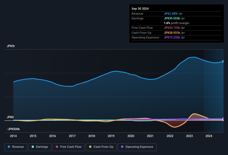Screen dimensions: 228x155
Task: Toggle the Operating Expenses legend button
Action: pyautogui.click(x=137, y=147)
